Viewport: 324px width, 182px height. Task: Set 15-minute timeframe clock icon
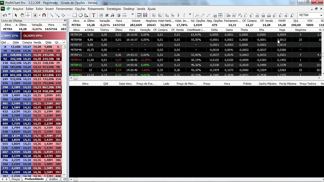[257, 15]
